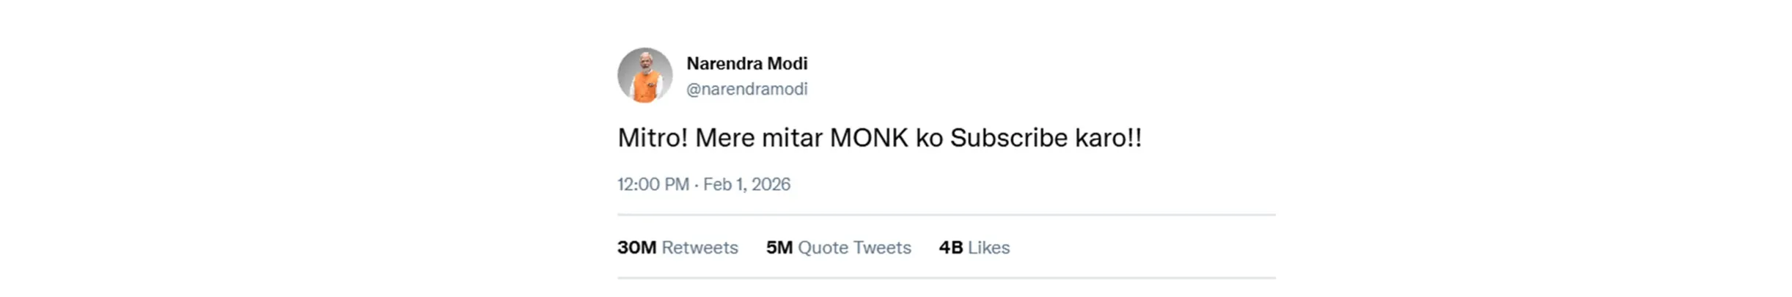Image resolution: width=1792 pixels, height=297 pixels.
Task: Click the 5M quote tweet count
Action: [779, 248]
